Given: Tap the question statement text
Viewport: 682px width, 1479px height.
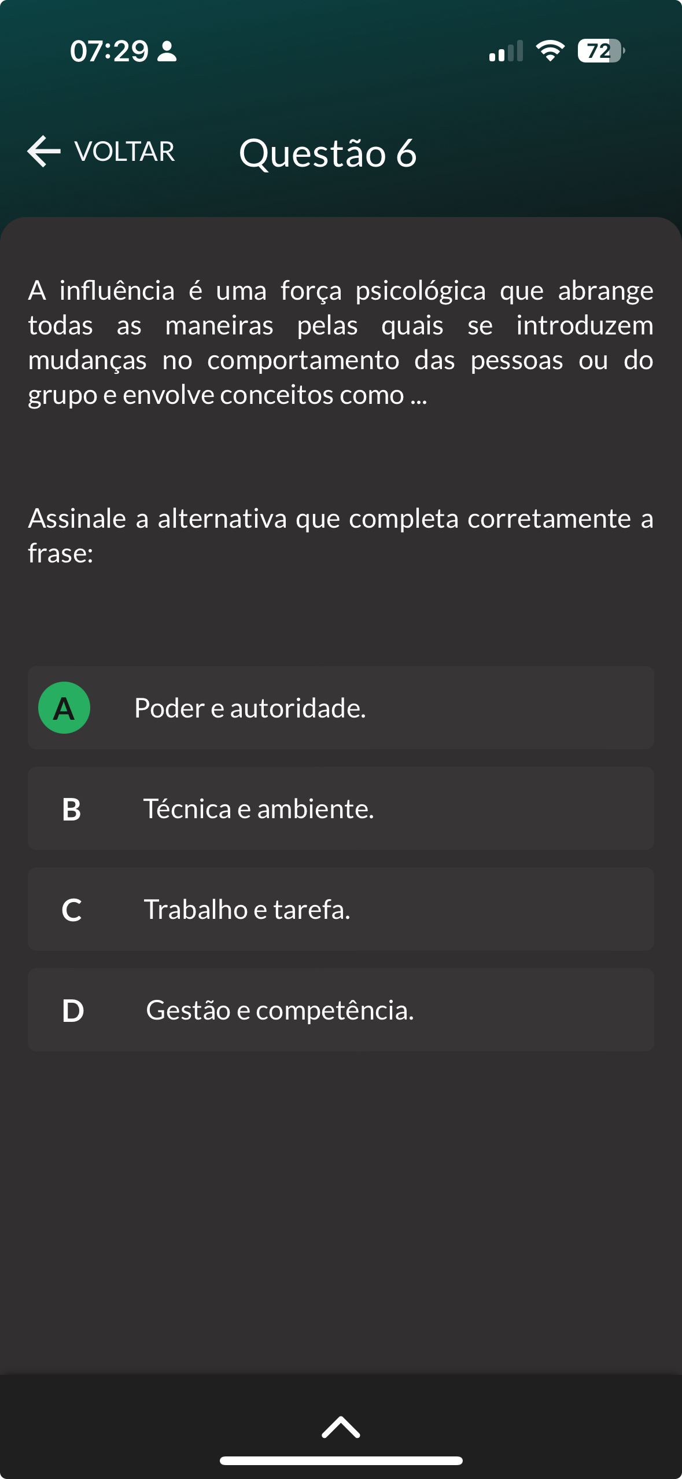Looking at the screenshot, I should [x=341, y=343].
